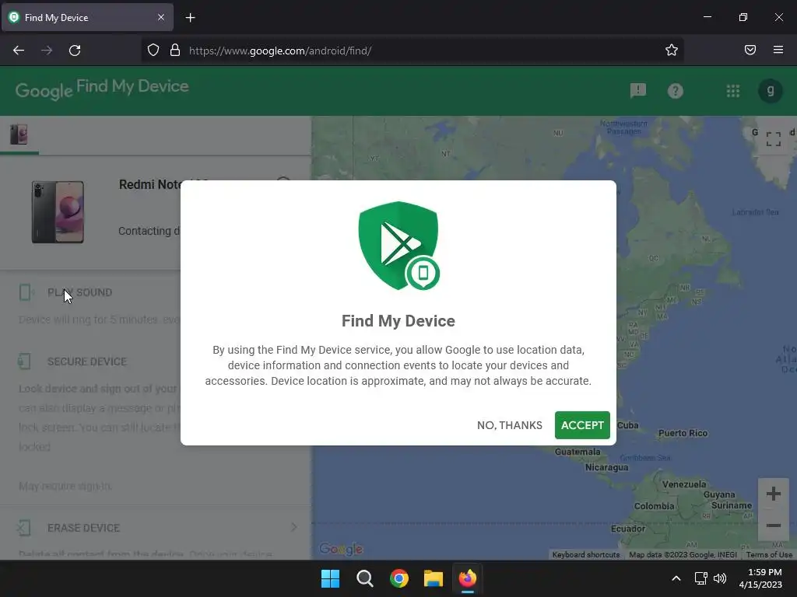Screen dimensions: 797x597
Task: Go back with the browser back arrow
Action: click(19, 51)
